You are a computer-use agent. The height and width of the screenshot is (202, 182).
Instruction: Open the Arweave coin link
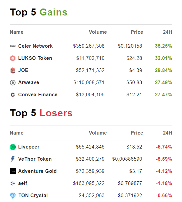point(29,83)
